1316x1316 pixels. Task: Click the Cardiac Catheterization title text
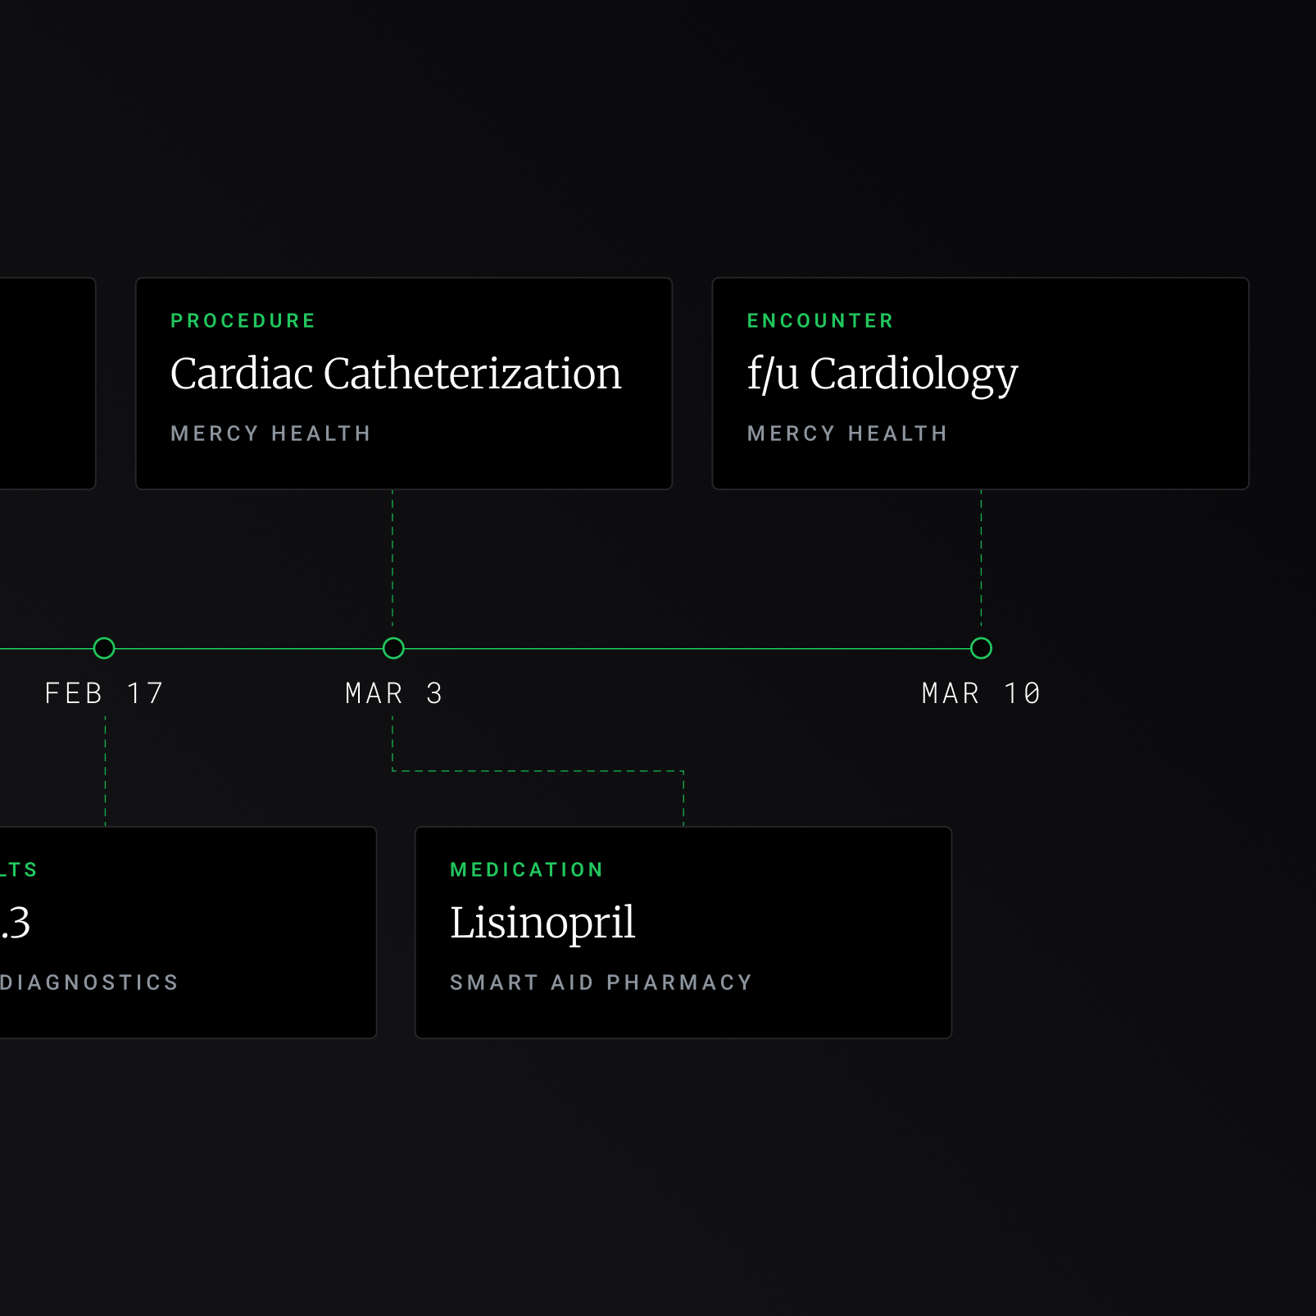click(396, 374)
